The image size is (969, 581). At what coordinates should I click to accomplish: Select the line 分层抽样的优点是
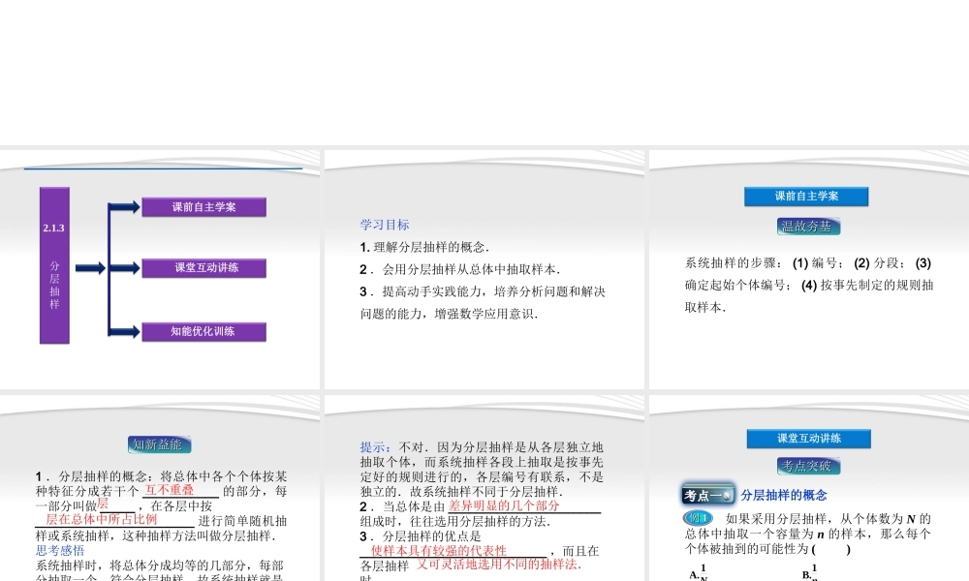click(421, 535)
